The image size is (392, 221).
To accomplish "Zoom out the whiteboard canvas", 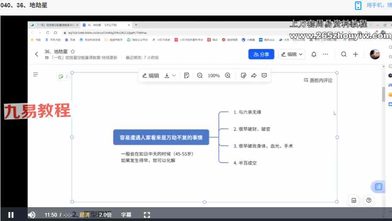I will click(x=200, y=76).
